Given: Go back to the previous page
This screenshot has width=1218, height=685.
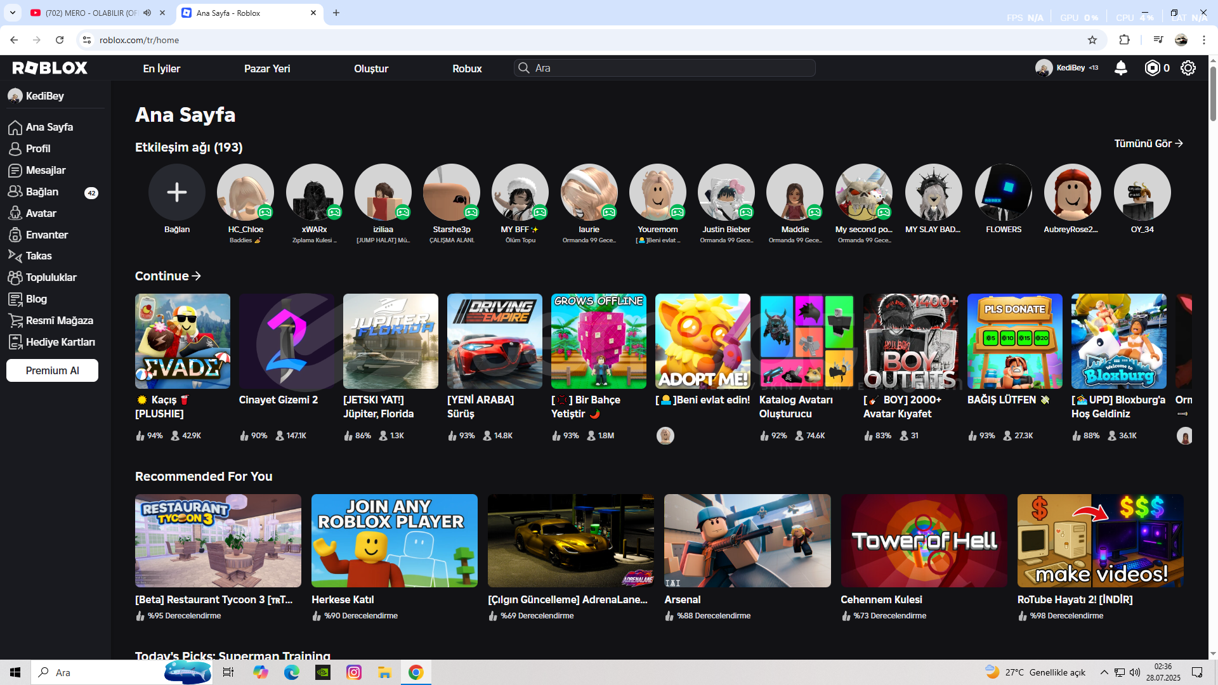Looking at the screenshot, I should [x=14, y=40].
